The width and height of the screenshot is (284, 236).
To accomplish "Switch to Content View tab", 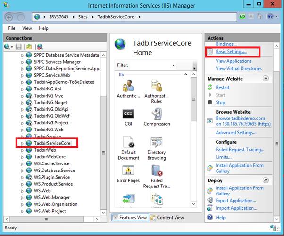I will pos(167,217).
